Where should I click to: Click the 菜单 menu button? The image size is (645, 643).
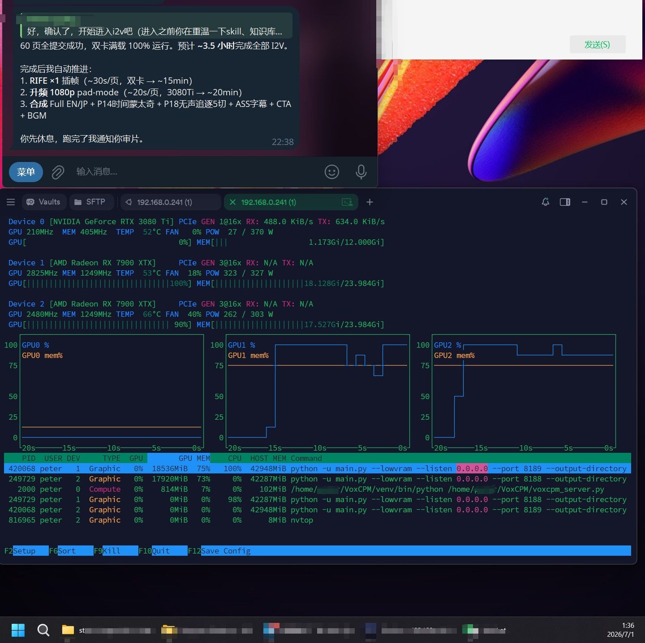tap(26, 172)
